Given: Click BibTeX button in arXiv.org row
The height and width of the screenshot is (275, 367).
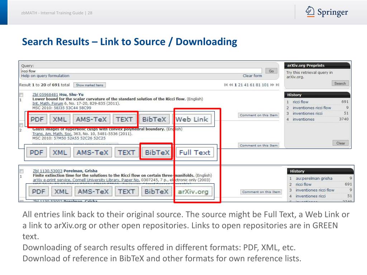Looking at the screenshot, I should point(156,192).
